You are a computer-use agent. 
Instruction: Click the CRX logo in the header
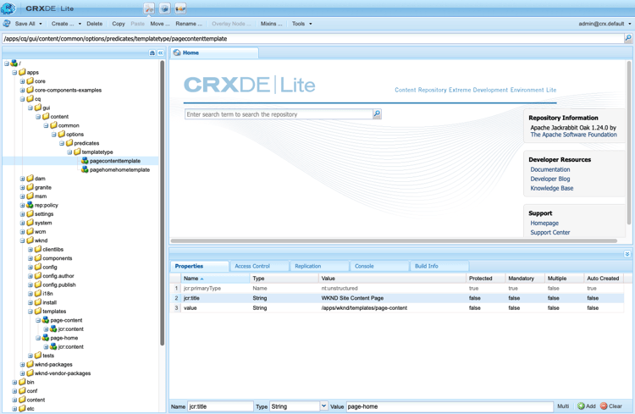tap(8, 8)
